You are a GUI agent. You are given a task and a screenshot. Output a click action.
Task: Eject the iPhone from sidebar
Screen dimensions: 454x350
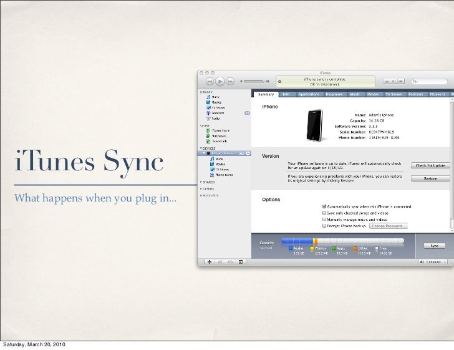[248, 153]
